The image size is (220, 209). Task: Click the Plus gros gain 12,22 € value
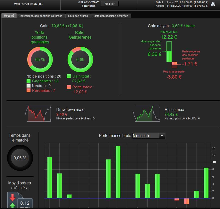pos(169,37)
